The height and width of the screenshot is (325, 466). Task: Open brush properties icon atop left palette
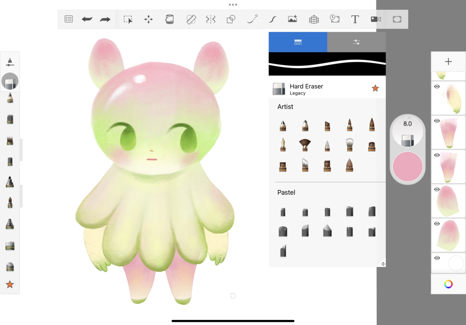click(10, 62)
